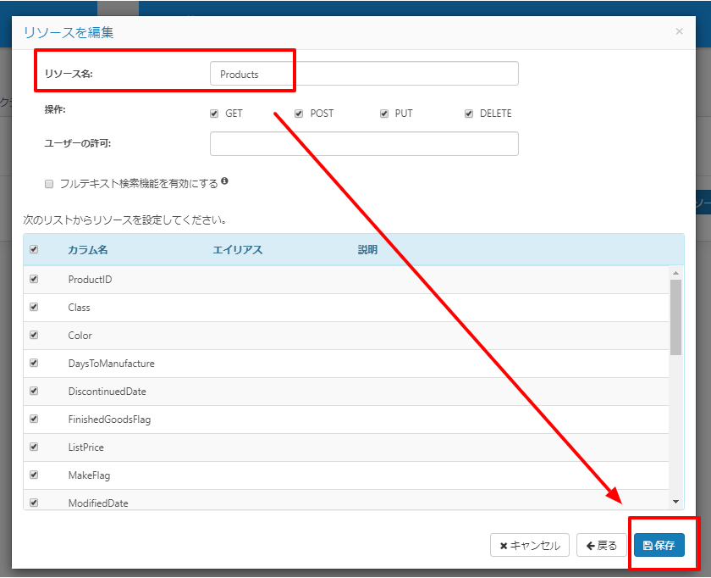Click the キャンセル cancel button
711x578 pixels.
click(x=530, y=545)
